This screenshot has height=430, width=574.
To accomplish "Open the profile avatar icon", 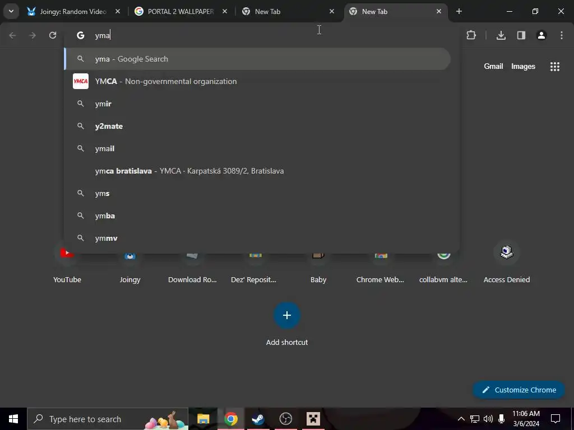I will pos(541,35).
